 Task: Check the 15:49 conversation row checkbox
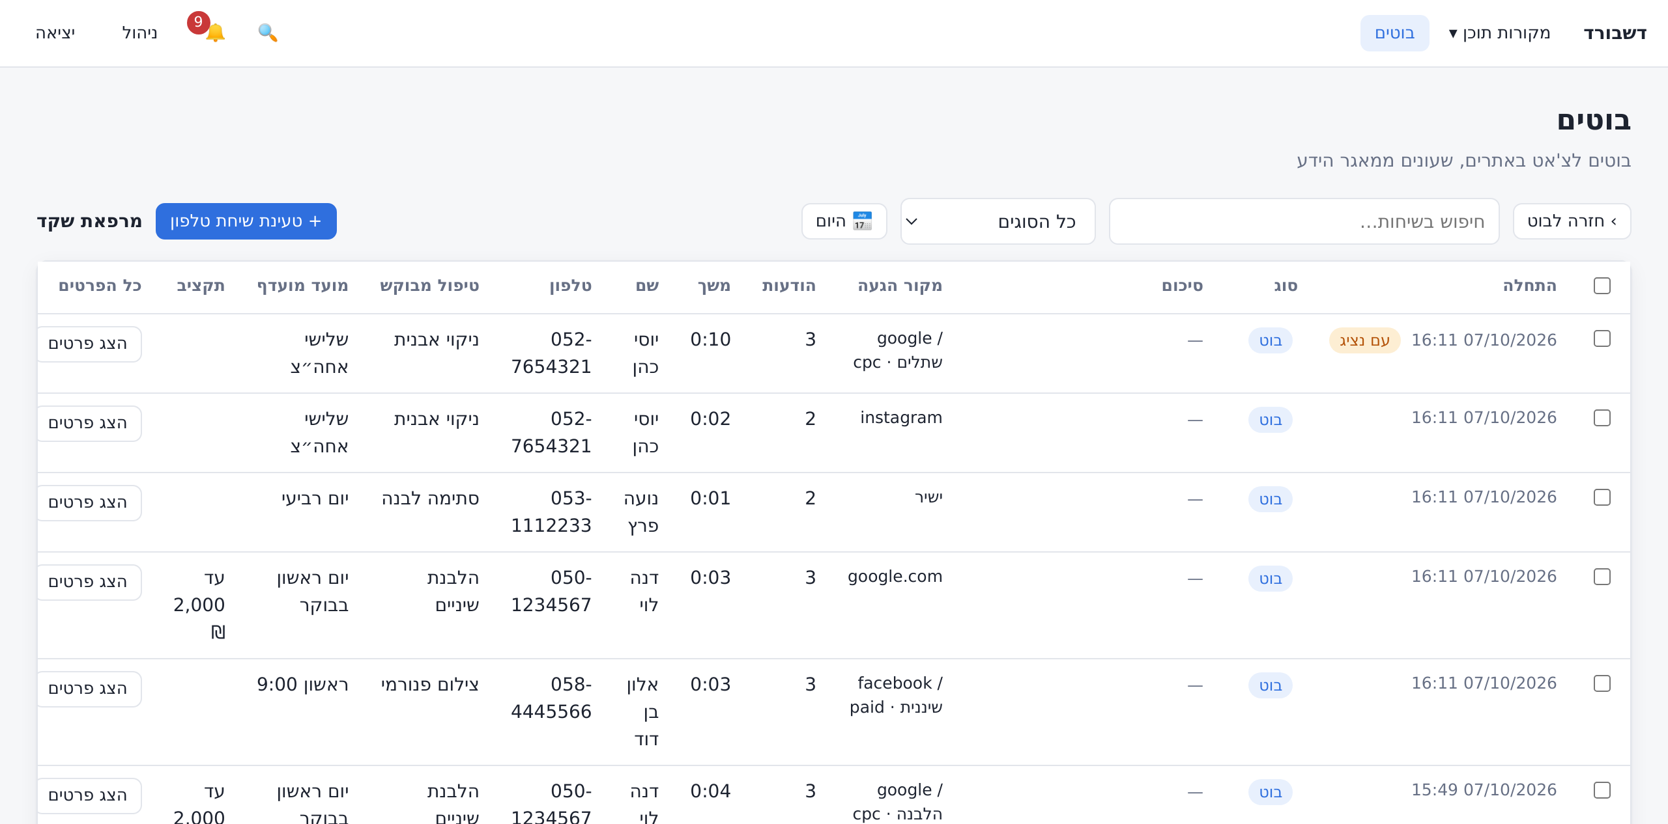pos(1602,790)
